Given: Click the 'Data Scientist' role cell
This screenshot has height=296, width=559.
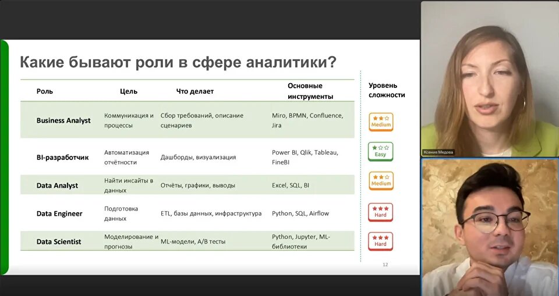Looking at the screenshot, I should click(59, 241).
